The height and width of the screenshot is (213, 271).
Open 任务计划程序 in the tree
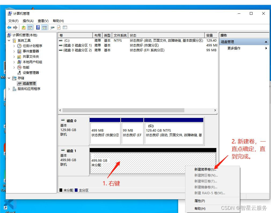(x=32, y=46)
